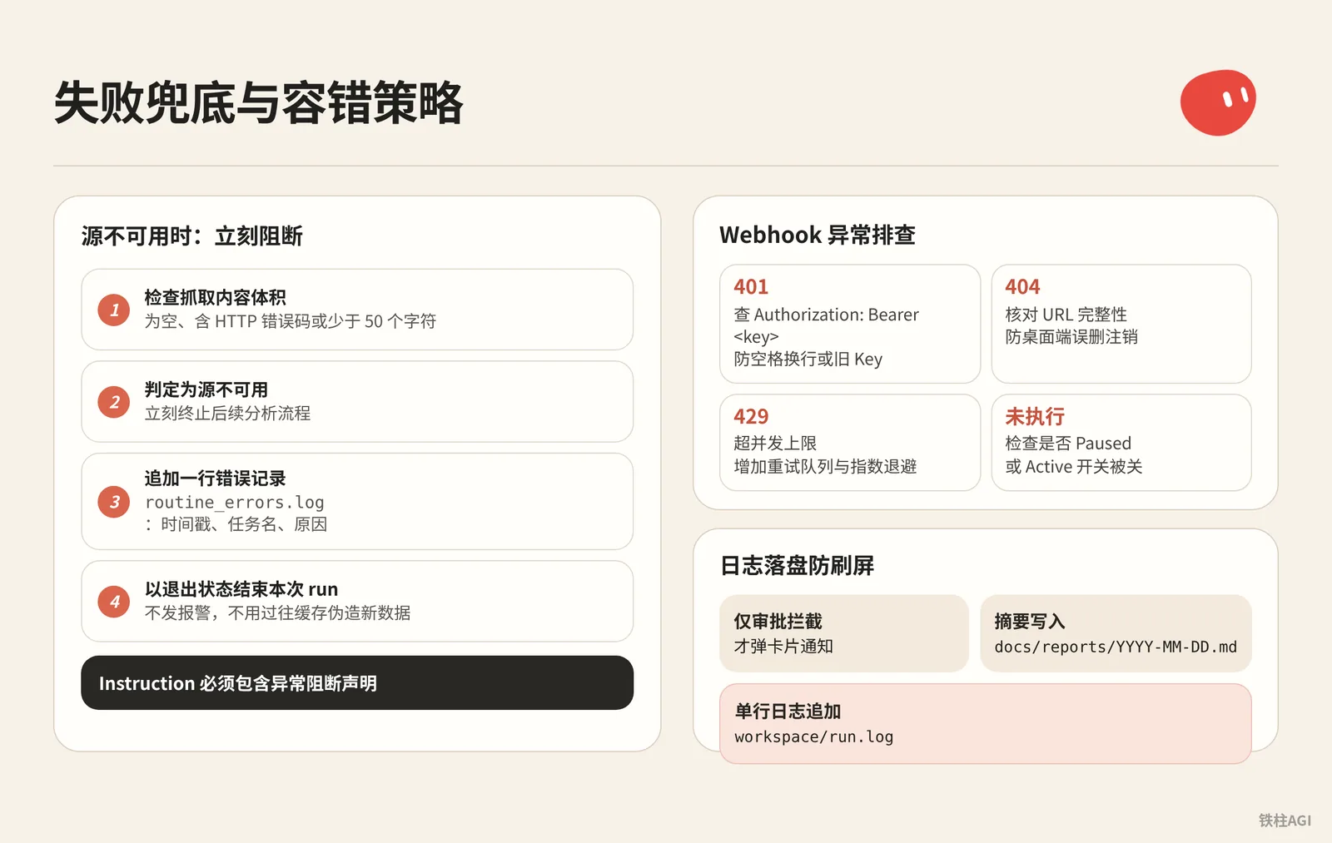Click the 增加重试队列与指数退避 text
Viewport: 1332px width, 843px height.
click(825, 467)
